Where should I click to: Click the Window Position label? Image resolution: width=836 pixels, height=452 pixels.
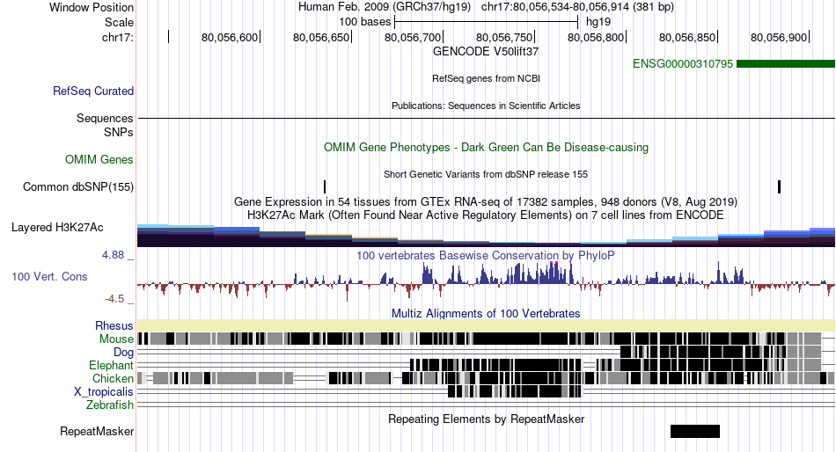(x=92, y=7)
